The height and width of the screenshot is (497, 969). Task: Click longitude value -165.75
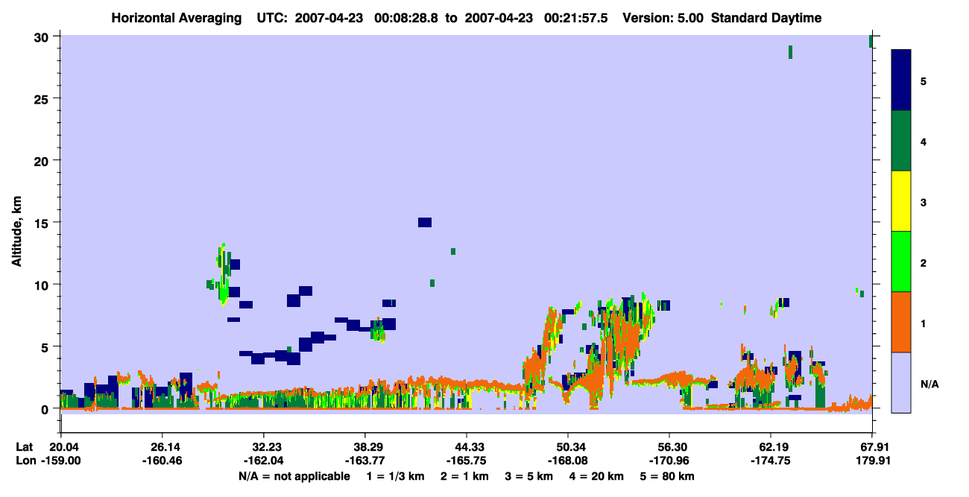[x=467, y=461]
